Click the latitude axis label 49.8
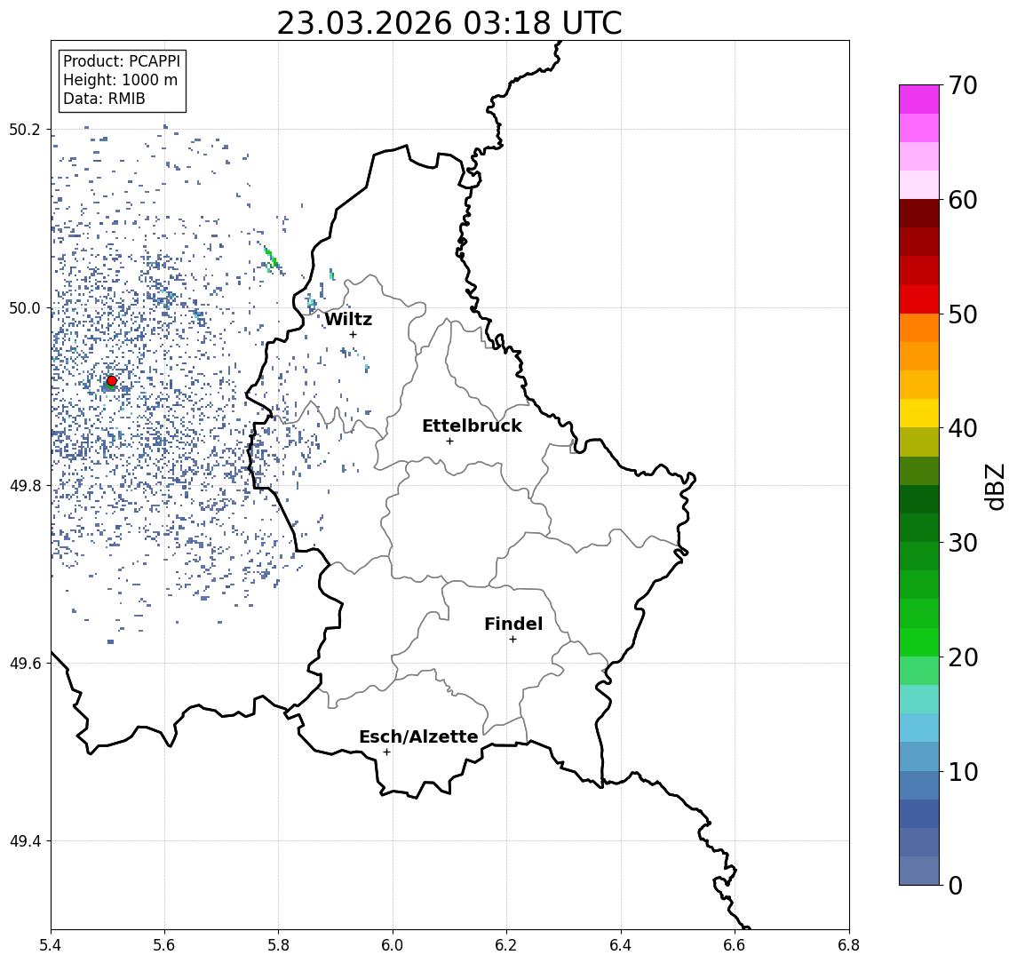Viewport: 1017px width, 963px height. (24, 485)
